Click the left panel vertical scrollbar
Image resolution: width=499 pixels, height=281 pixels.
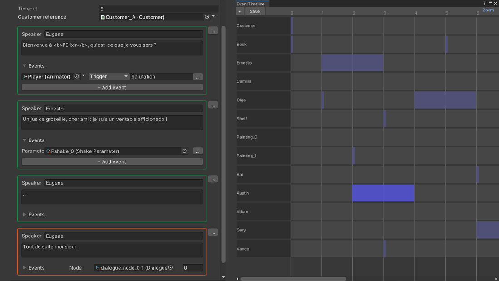point(223,144)
